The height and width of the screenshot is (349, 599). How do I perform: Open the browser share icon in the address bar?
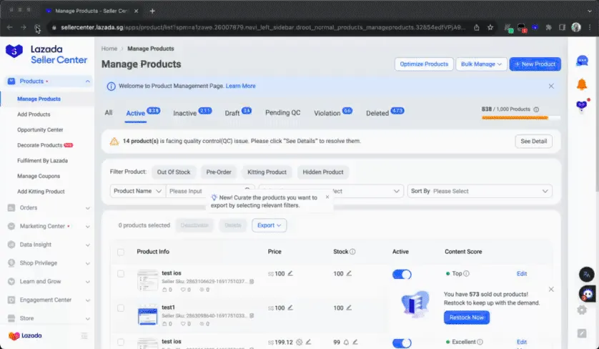476,27
